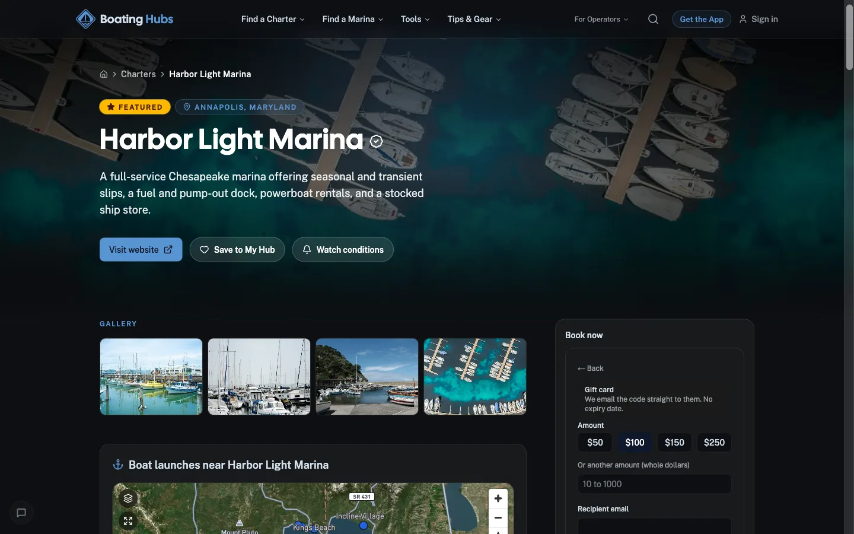Click the Featured badge
Viewport: 854px width, 534px height.
tap(135, 107)
